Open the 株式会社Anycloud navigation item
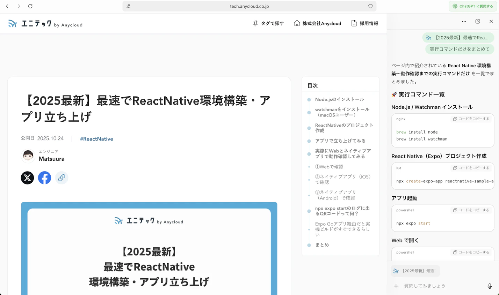499x295 pixels. (317, 23)
